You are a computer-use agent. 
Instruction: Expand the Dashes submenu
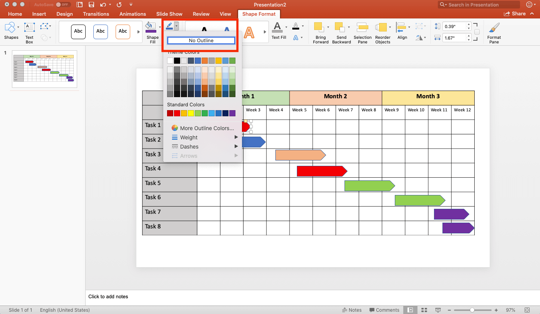[x=204, y=147]
